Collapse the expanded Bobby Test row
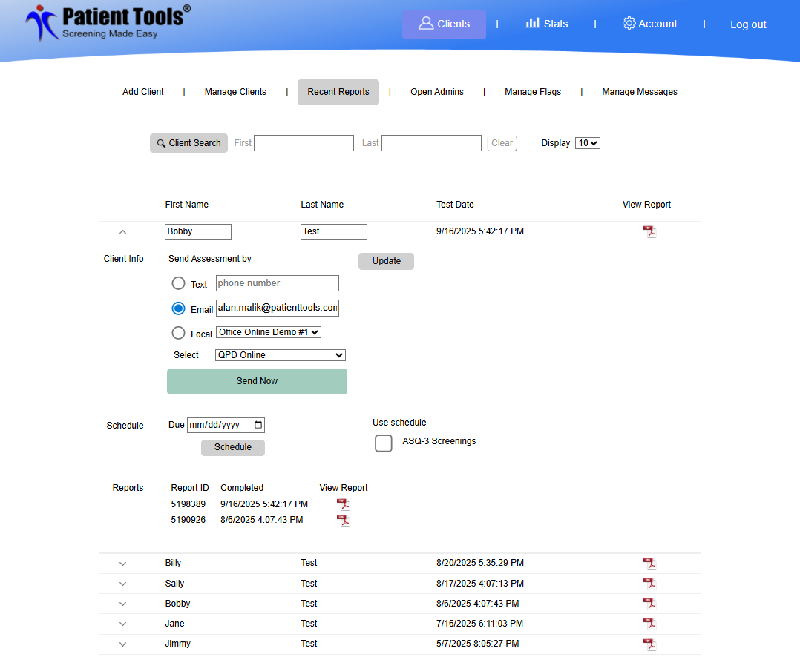800x657 pixels. (x=123, y=232)
